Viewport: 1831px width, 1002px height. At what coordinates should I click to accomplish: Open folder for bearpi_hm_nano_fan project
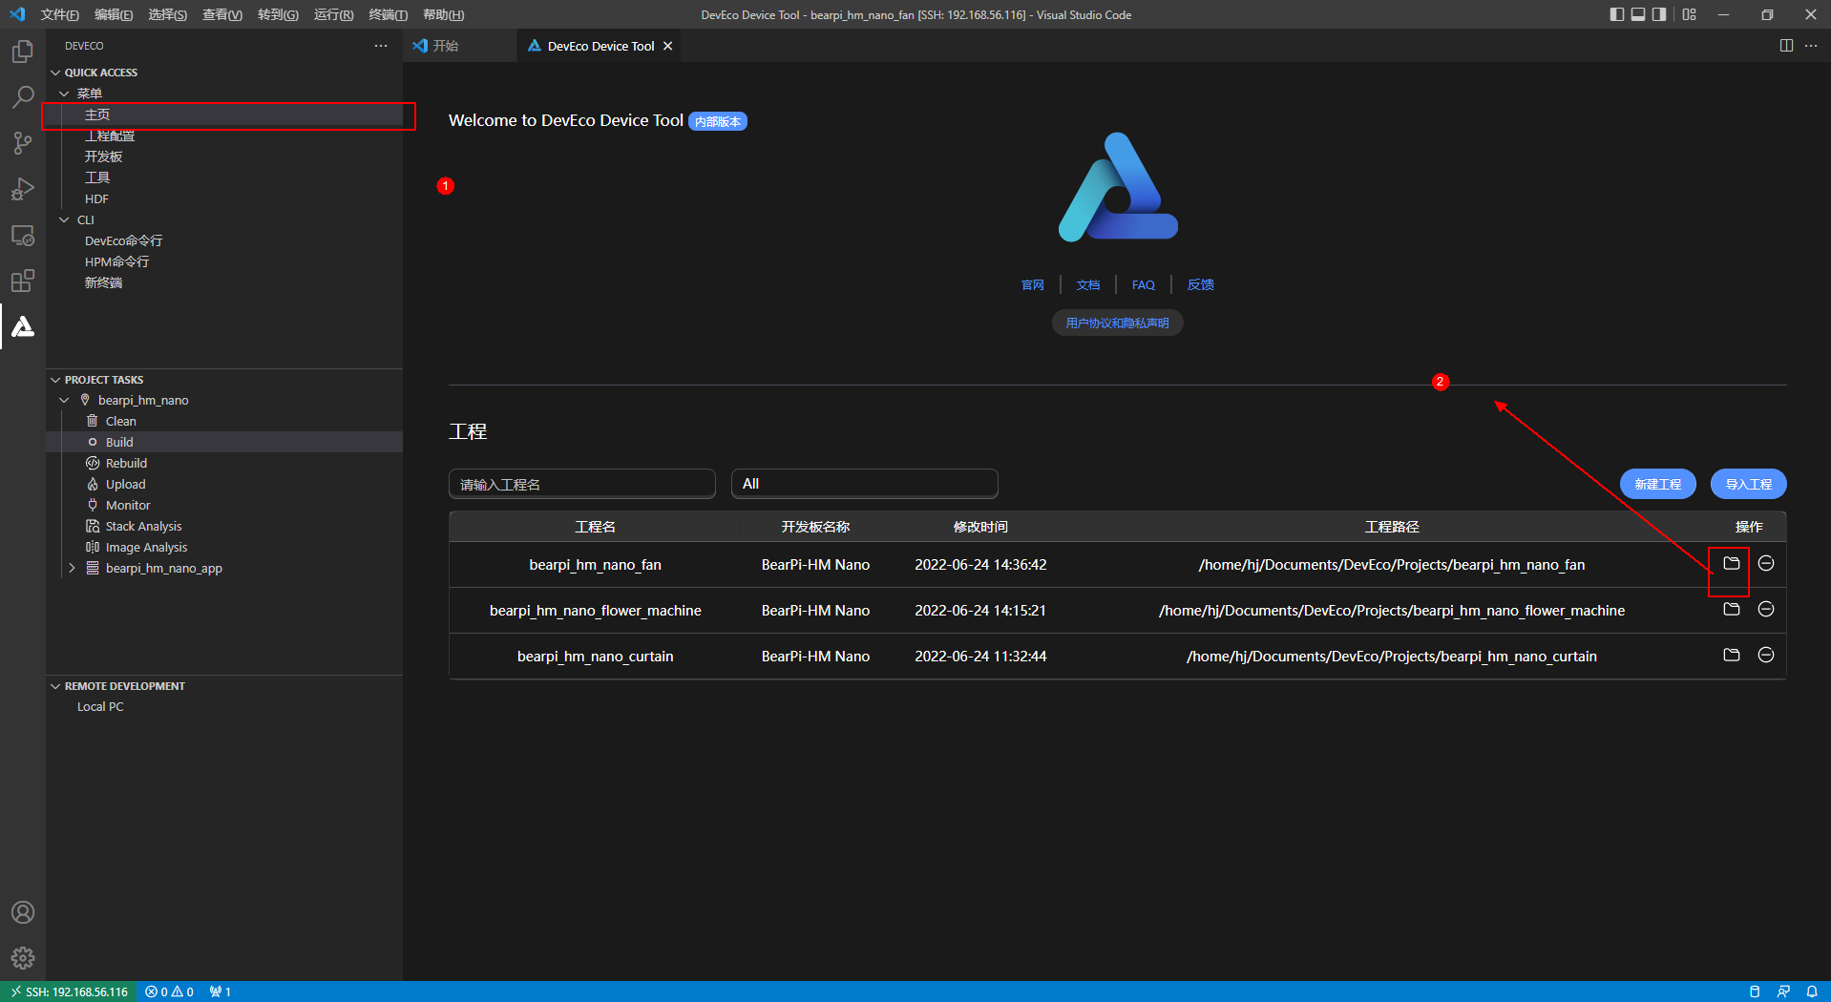pos(1731,563)
